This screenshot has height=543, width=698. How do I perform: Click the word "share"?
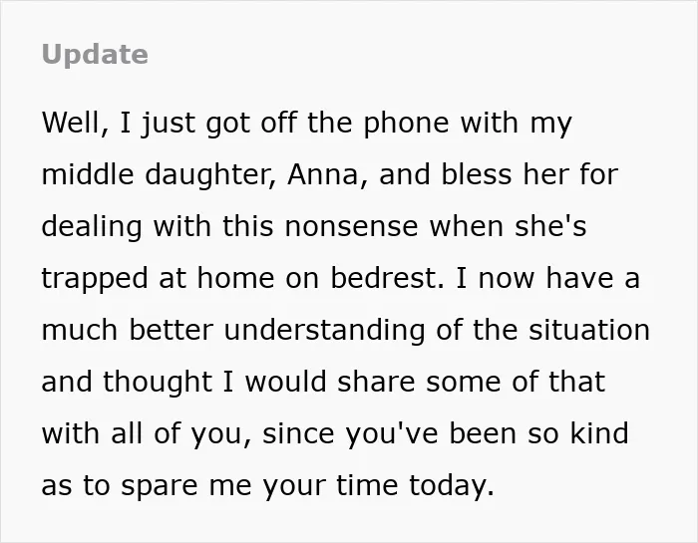[376, 382]
